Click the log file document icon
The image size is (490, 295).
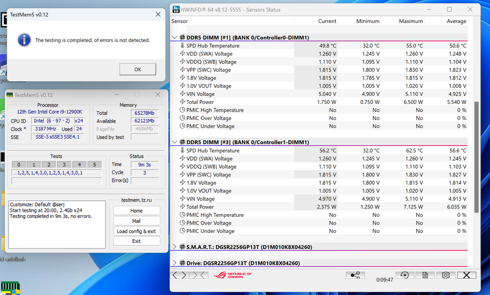click(x=425, y=275)
